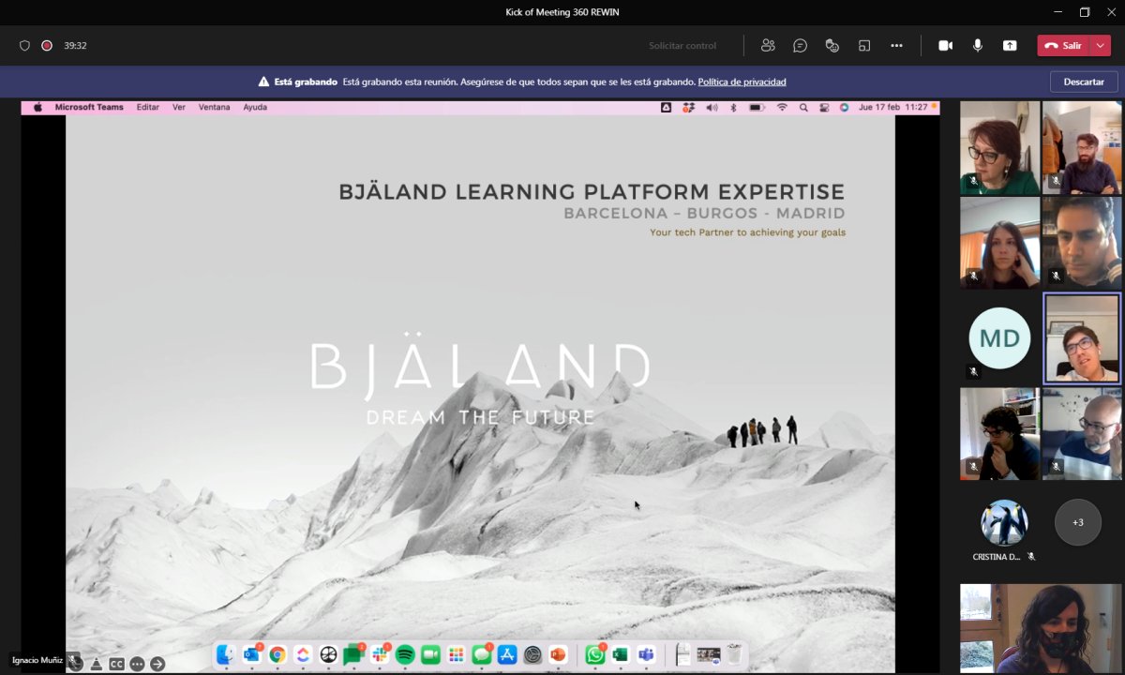1125x675 pixels.
Task: Share content with the up-arrow icon
Action: 1010,45
